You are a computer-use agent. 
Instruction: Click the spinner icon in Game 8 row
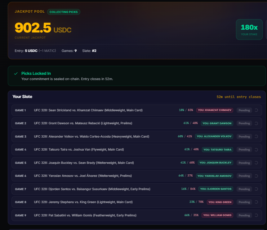(256, 202)
